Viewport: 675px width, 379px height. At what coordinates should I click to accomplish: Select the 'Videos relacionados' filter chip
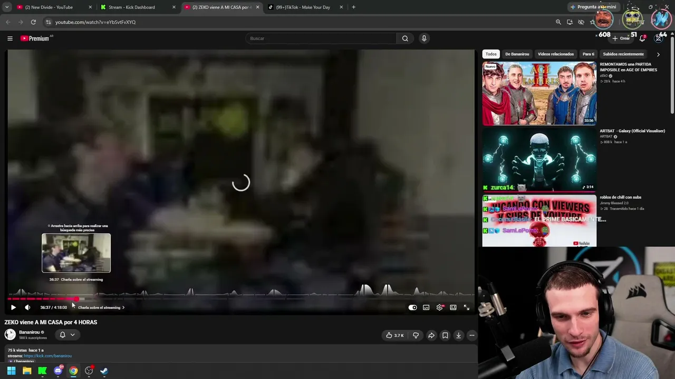556,54
